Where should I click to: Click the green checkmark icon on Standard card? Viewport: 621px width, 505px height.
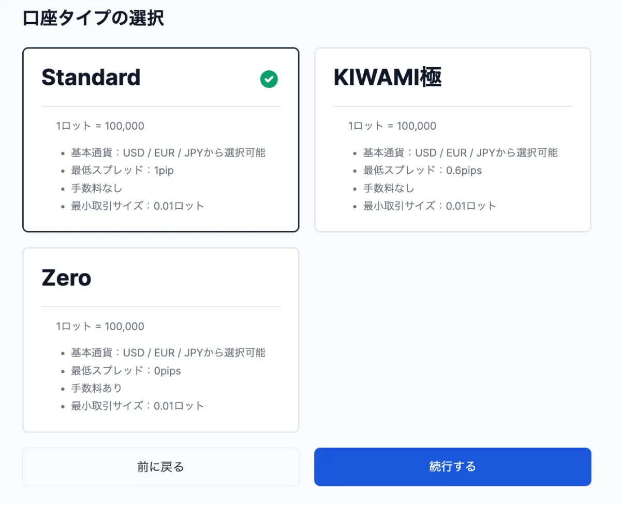pos(269,79)
